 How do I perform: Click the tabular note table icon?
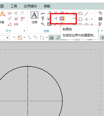pos(100,13)
